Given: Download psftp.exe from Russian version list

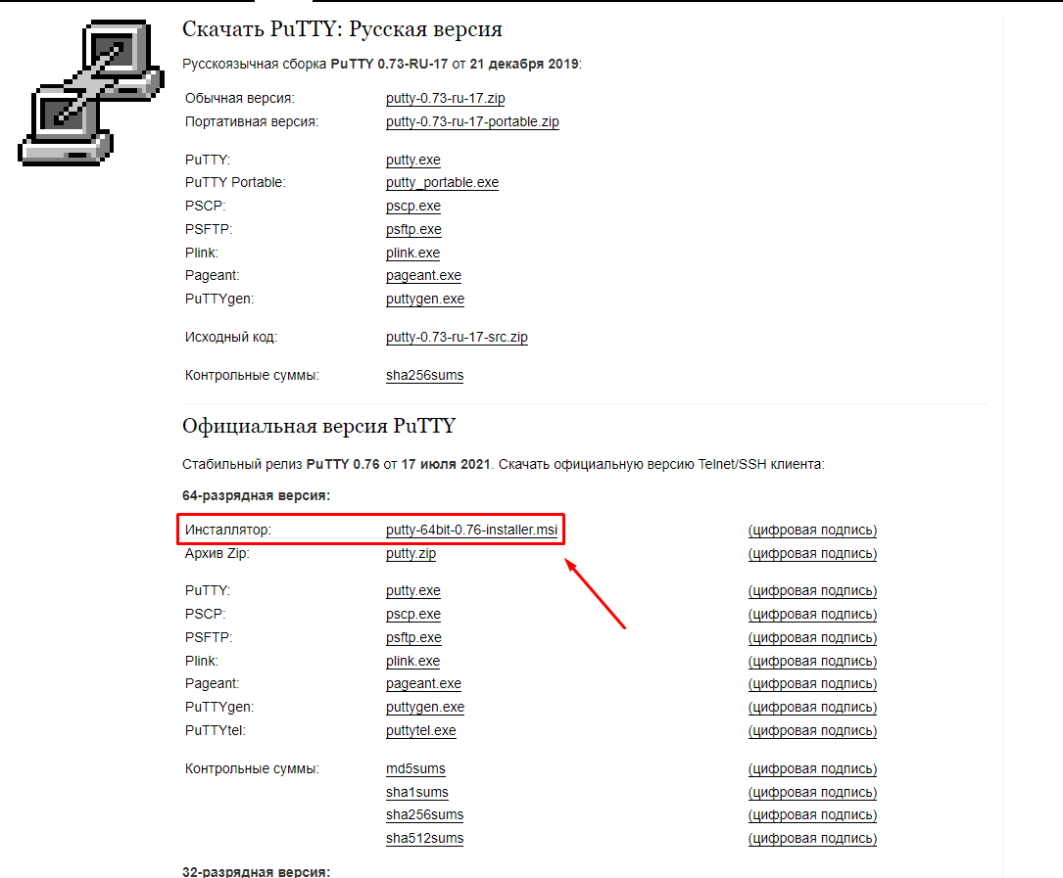Looking at the screenshot, I should [413, 230].
